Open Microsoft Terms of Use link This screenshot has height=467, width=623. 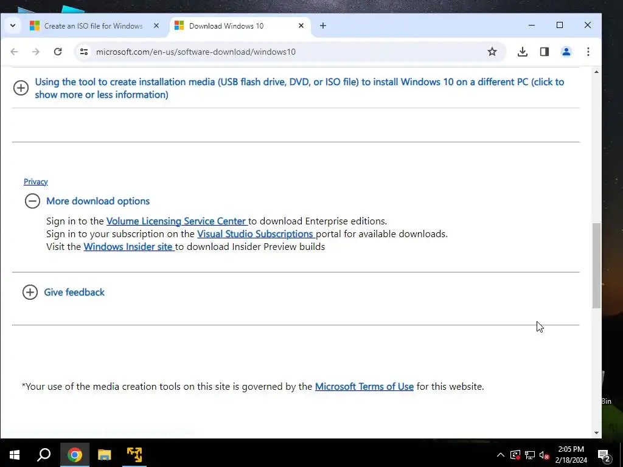coord(364,387)
